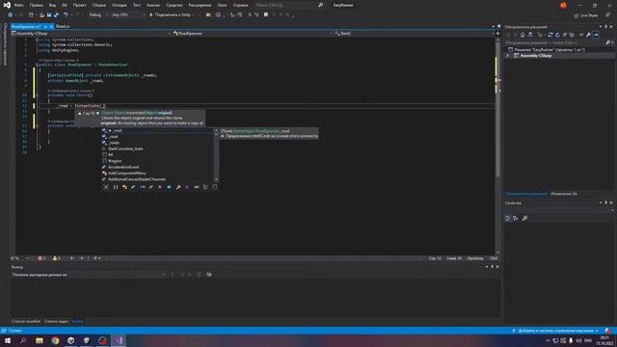The width and height of the screenshot is (617, 347).
Task: Select AddComponentMenu completion entry
Action: tap(157, 173)
